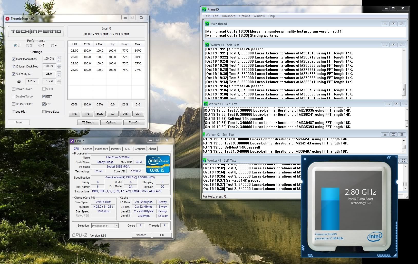Screen dimensions: 418x264
Task: Click the blue Turbo Boost frequency bar
Action: pos(330,209)
